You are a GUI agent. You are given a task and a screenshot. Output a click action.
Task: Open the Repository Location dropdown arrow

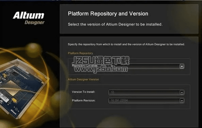(x=182, y=66)
